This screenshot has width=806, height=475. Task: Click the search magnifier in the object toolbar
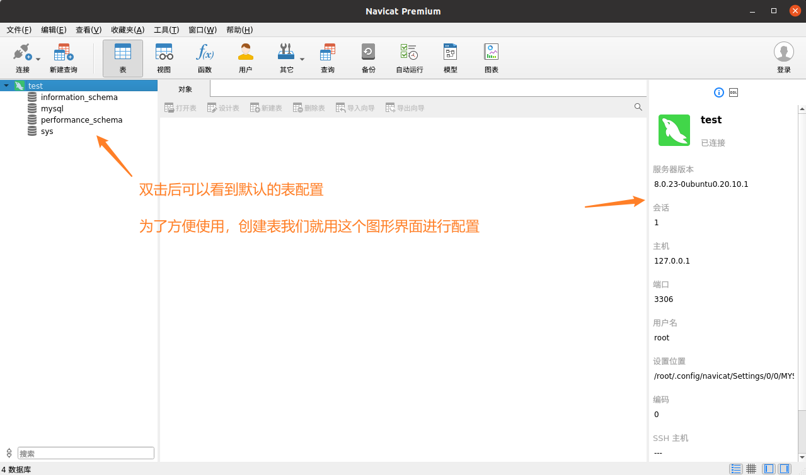click(x=638, y=108)
